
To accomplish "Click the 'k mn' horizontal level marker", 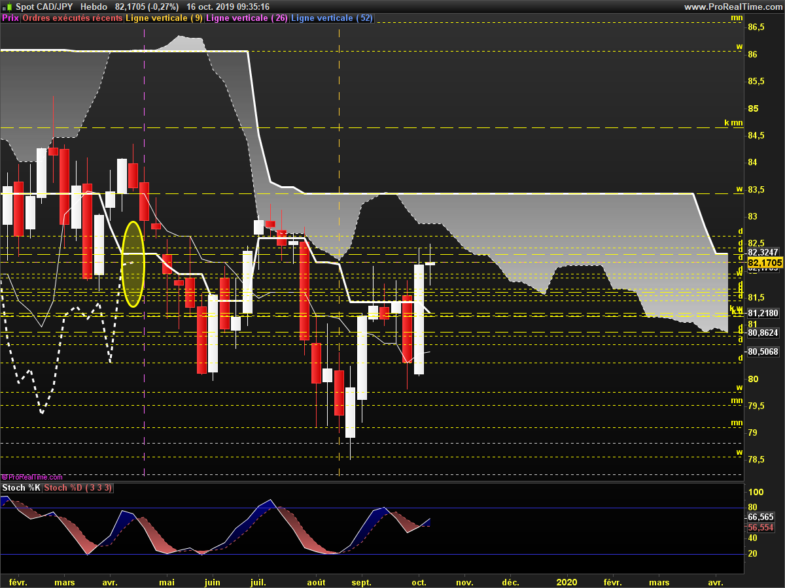I will [733, 122].
